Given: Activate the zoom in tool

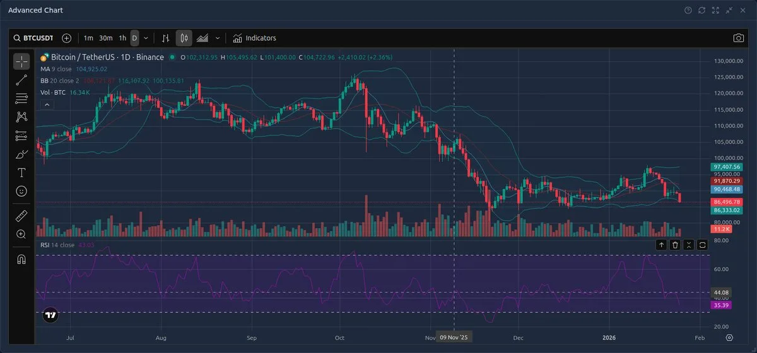Looking at the screenshot, I should [x=21, y=234].
